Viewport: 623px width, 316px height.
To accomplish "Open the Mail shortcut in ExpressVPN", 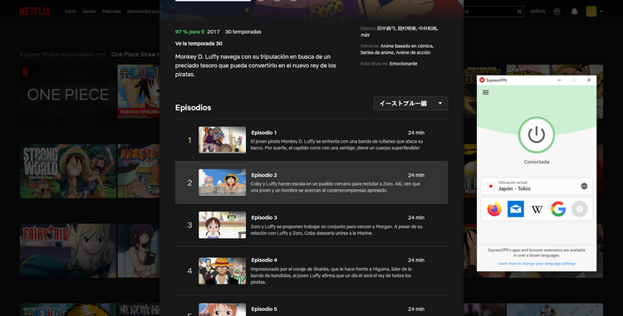I will 516,209.
